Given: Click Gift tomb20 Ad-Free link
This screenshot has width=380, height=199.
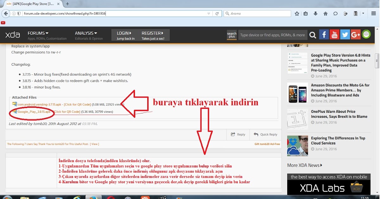Looking at the screenshot, I should point(267,144).
